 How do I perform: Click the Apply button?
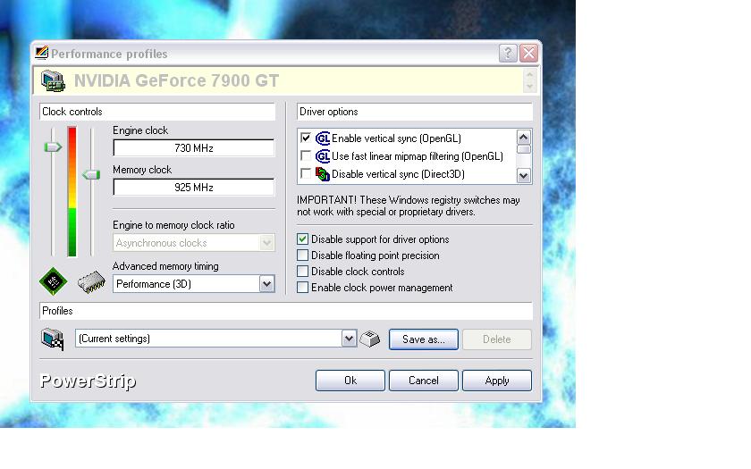tap(497, 381)
